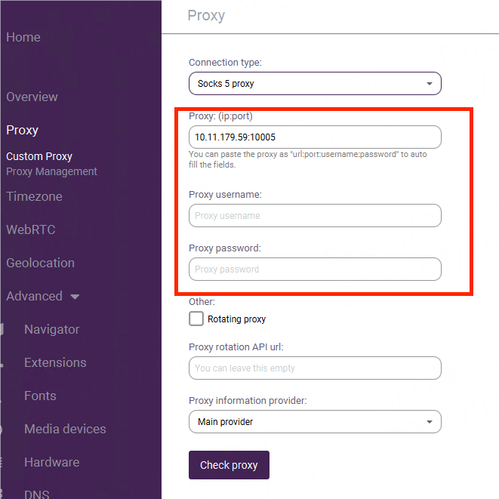Screen dimensions: 499x499
Task: Click the Proxy ip:port input field
Action: [314, 137]
